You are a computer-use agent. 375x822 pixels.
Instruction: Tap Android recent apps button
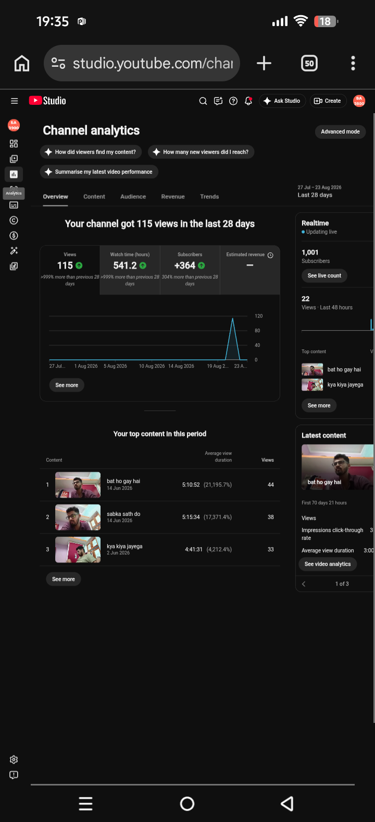click(x=86, y=804)
